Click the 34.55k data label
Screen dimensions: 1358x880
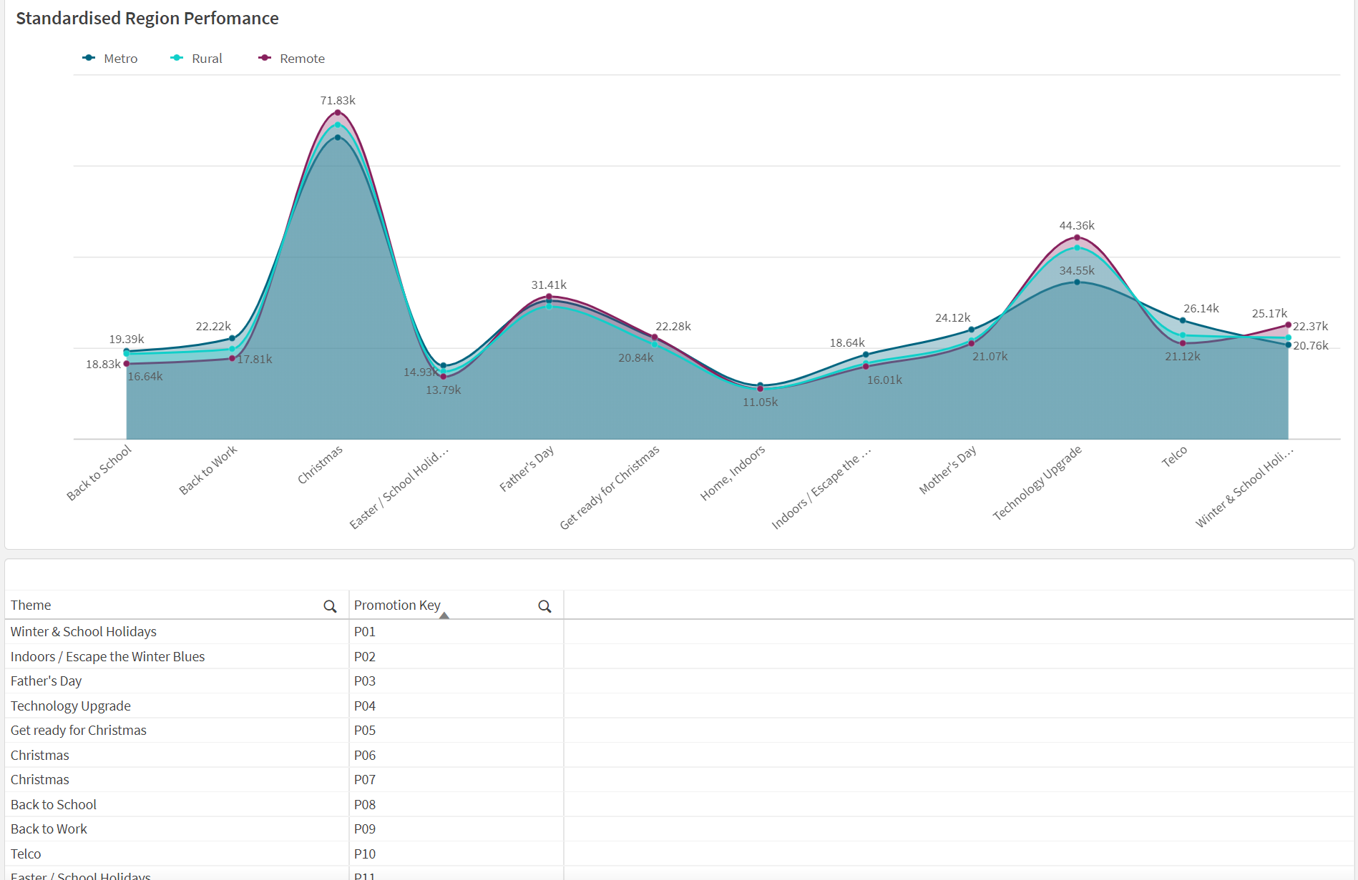pos(1077,271)
